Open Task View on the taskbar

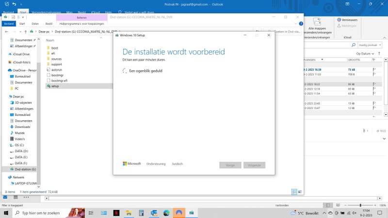click(91, 213)
